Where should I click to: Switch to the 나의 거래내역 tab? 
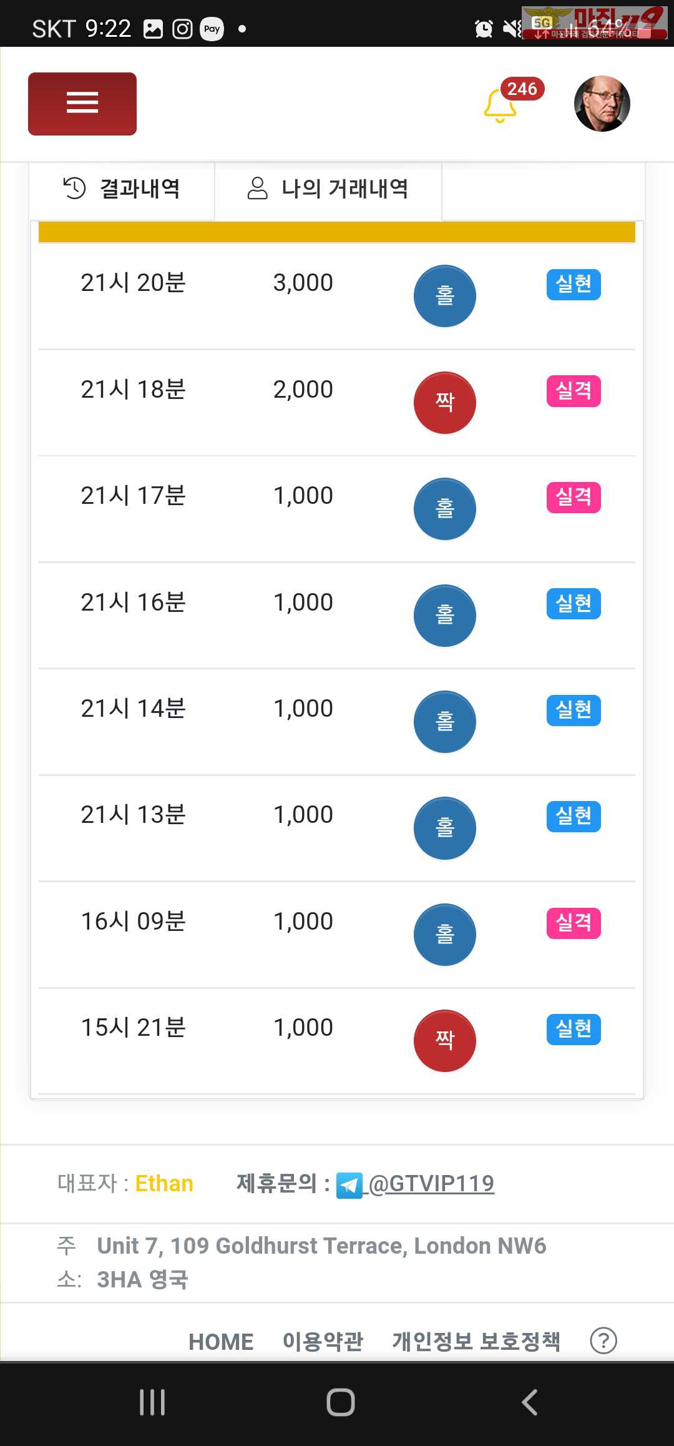328,189
